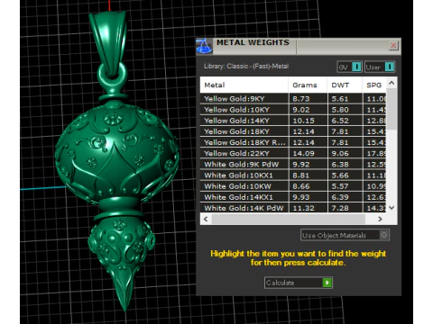Click the horizontal scroll-right arrow
Screen dimensions: 433x324
tap(380, 219)
